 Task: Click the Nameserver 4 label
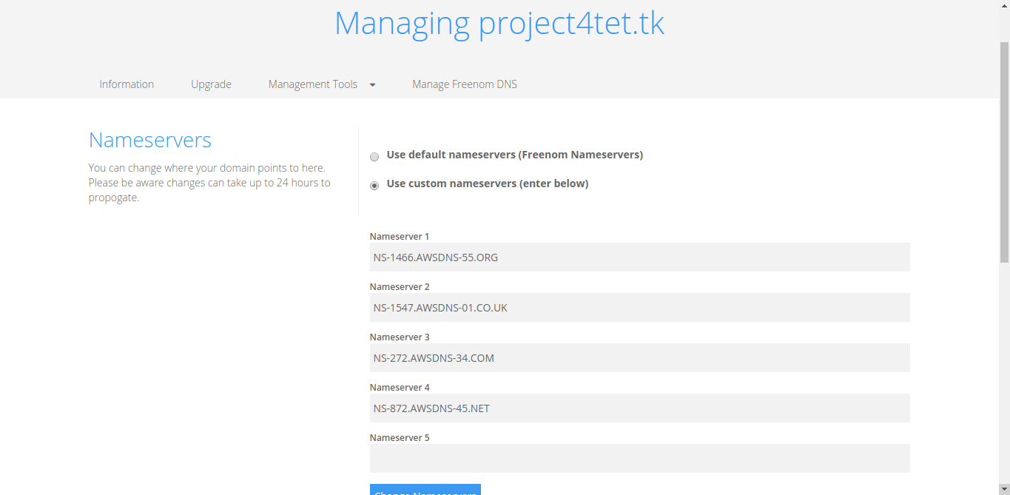tap(400, 388)
